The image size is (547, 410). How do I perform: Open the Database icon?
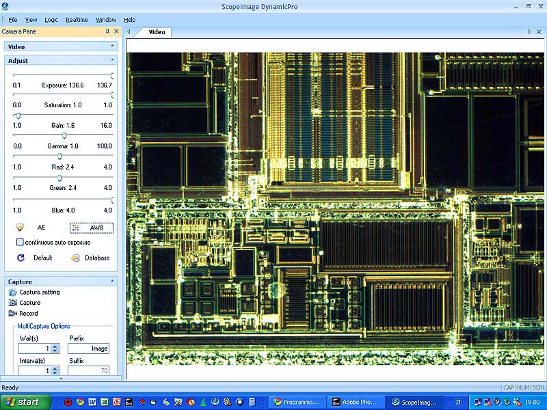[75, 258]
